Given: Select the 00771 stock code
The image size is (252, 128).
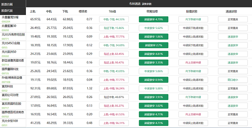Looking at the screenshot, I should click(x=5, y=39).
